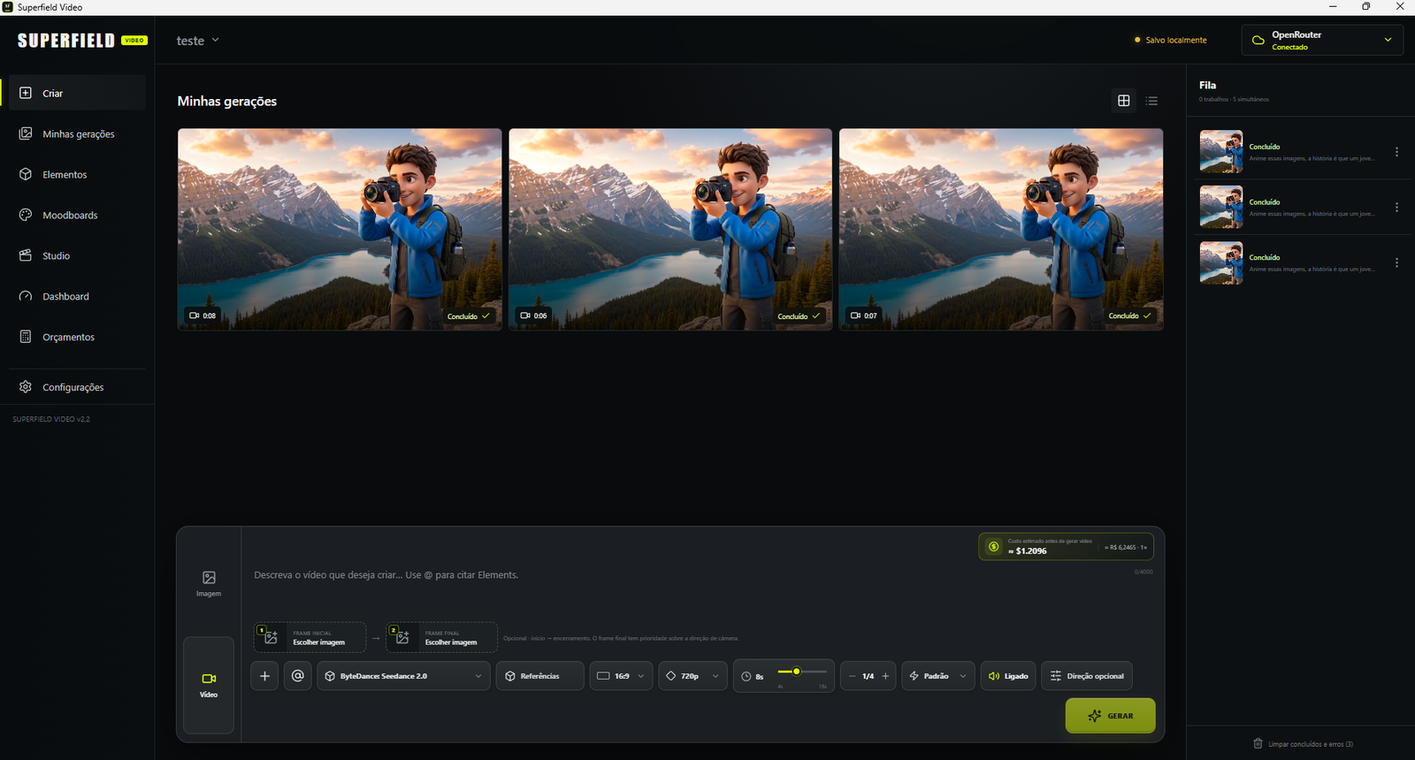
Task: Expand the teste project dropdown
Action: (197, 41)
